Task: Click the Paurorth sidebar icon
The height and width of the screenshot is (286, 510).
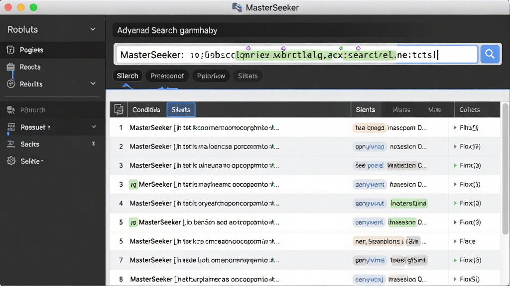Action: click(11, 110)
